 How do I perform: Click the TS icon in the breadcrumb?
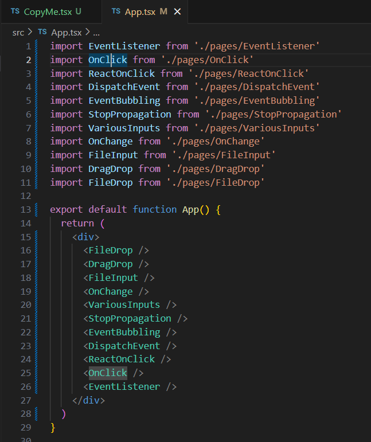click(x=42, y=32)
